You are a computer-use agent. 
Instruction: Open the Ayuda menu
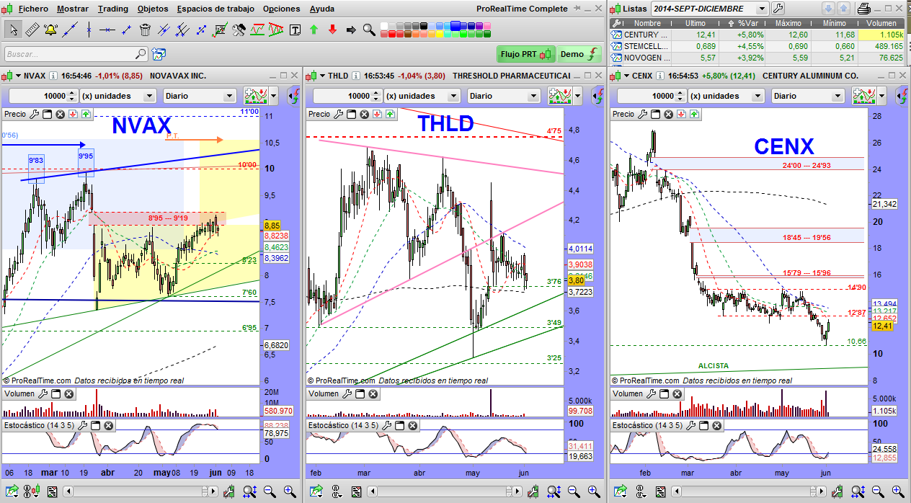click(321, 9)
